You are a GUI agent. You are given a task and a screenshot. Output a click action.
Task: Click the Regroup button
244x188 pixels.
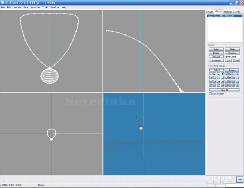pos(232,53)
